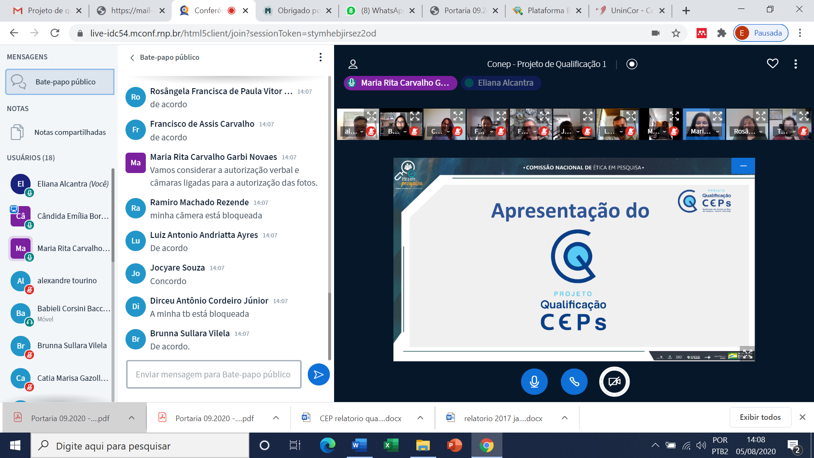Leave audio with the phone button
The height and width of the screenshot is (458, 814).
click(x=574, y=382)
